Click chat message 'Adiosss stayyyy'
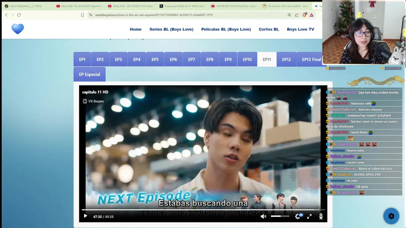The height and width of the screenshot is (228, 406). pos(370,110)
